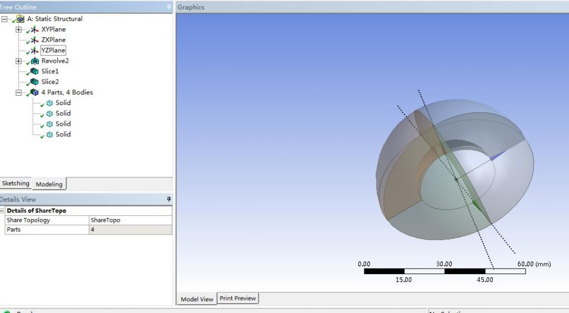Expand the XYPlane tree node
Image resolution: width=569 pixels, height=313 pixels.
18,30
